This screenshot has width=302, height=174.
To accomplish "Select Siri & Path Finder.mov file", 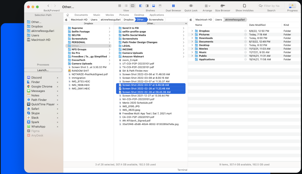I will [135, 71].
